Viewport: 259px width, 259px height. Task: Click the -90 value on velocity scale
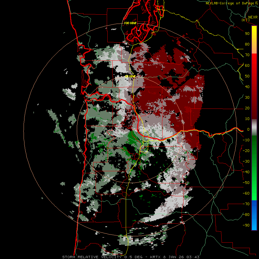pos(246,225)
